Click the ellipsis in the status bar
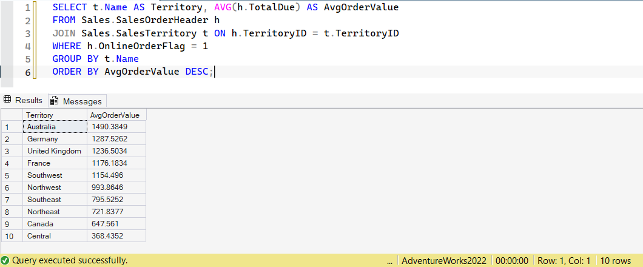 (x=389, y=261)
